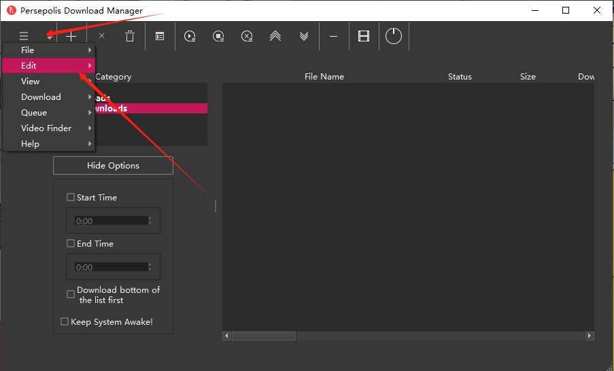Check Keep System Awake option

[65, 322]
